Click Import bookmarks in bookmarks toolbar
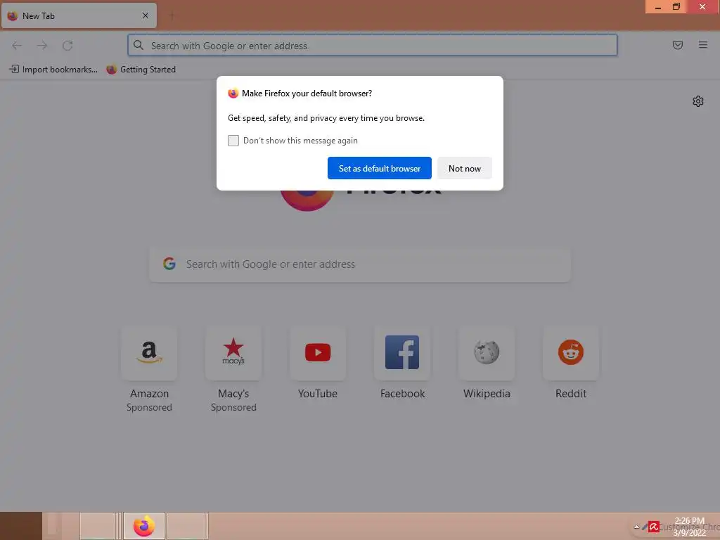This screenshot has height=540, width=720. (53, 70)
